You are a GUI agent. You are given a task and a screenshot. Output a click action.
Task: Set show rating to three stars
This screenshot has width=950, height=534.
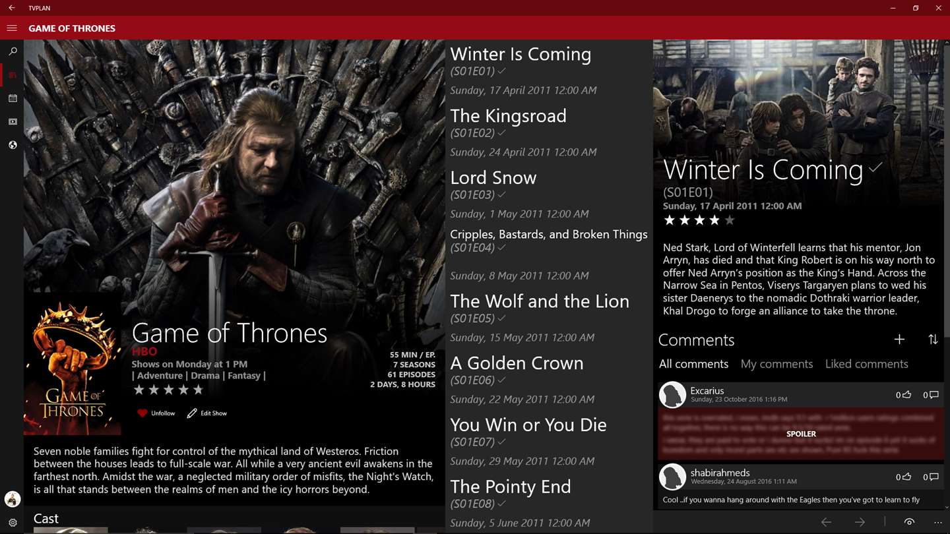tap(168, 390)
